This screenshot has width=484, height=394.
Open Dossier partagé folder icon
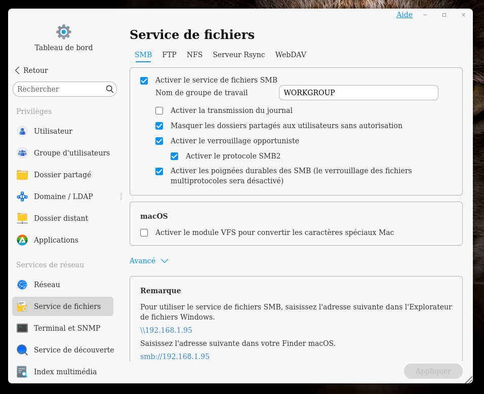coord(22,175)
